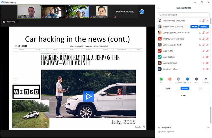This screenshot has height=138, width=212.
Task: Open the 'Everyone' chat recipient dropdown
Action: pos(166,128)
